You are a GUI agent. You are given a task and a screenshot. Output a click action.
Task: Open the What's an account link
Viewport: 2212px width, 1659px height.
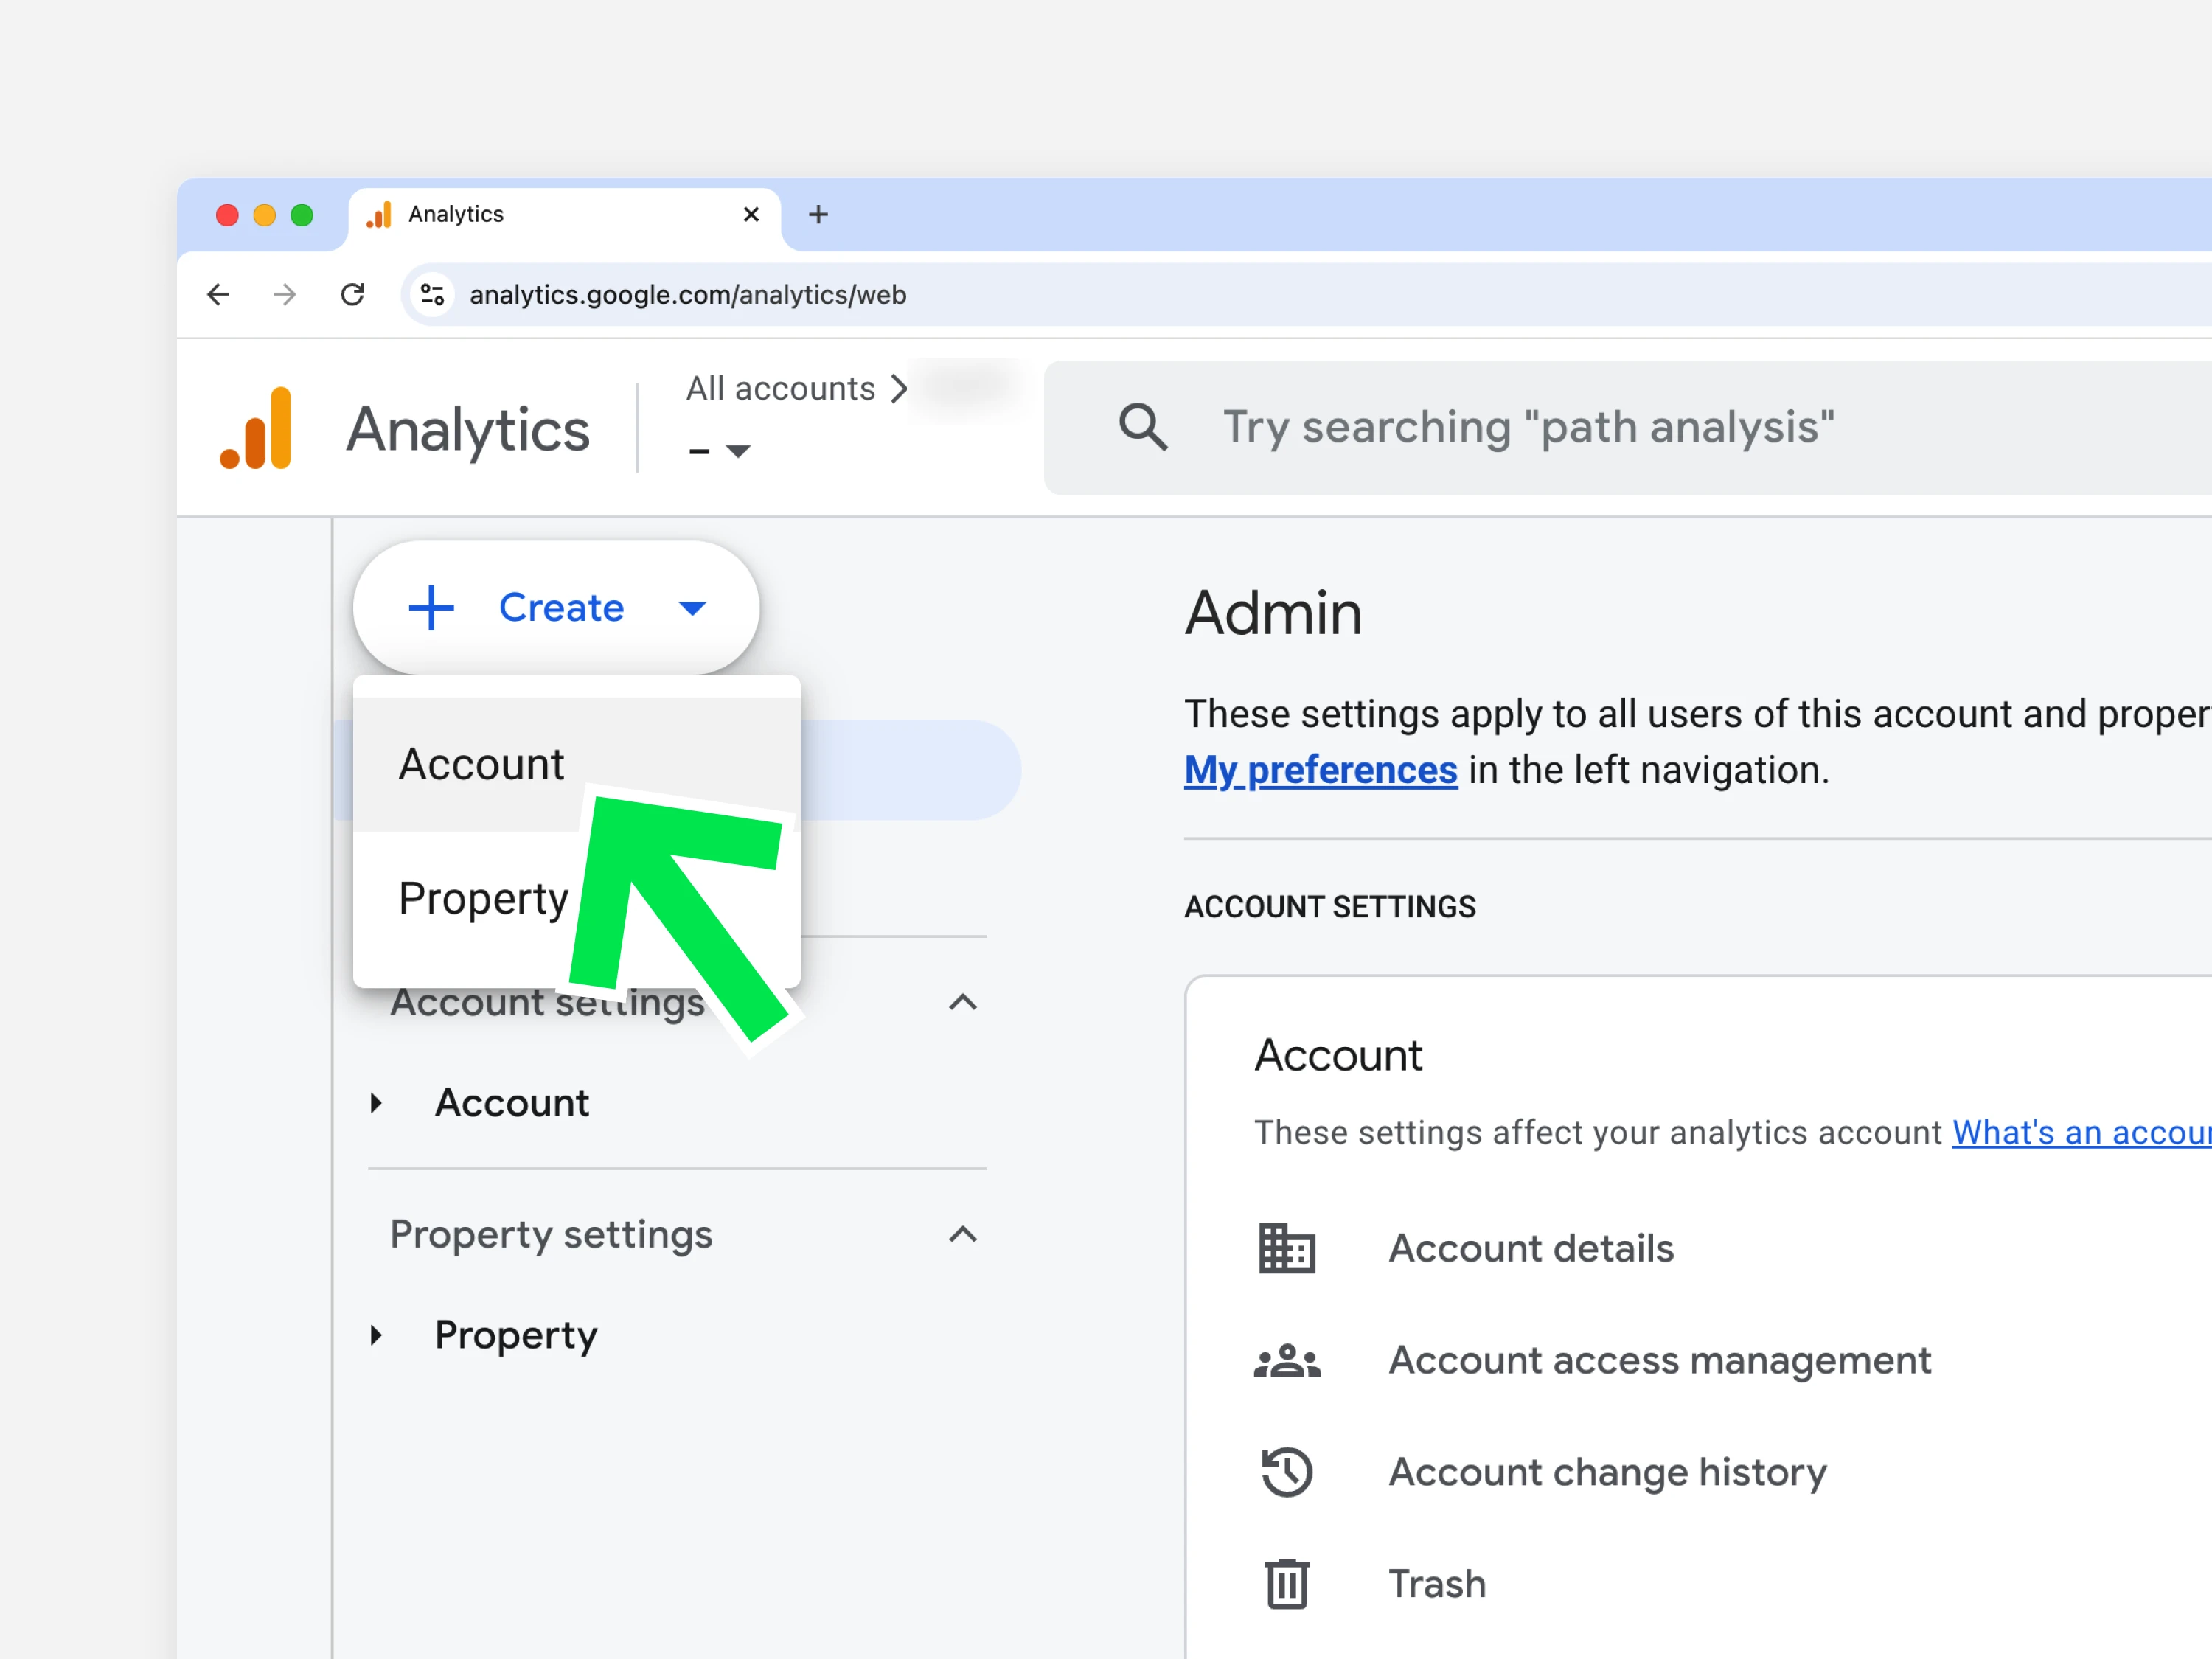[x=2082, y=1133]
